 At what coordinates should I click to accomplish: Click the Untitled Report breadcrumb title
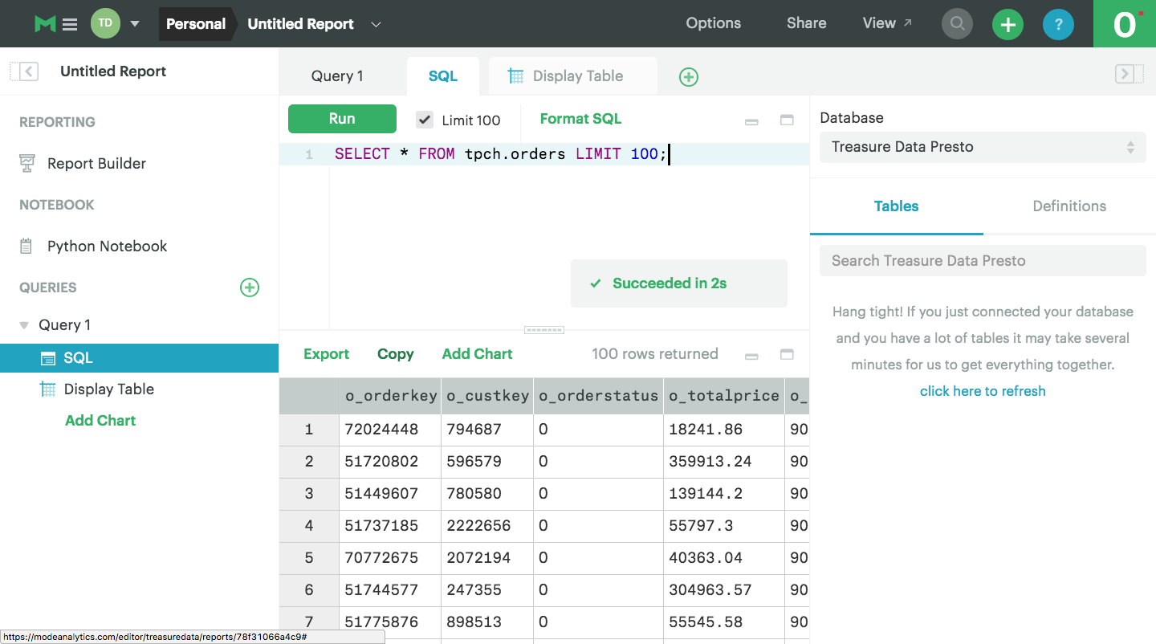pyautogui.click(x=301, y=24)
